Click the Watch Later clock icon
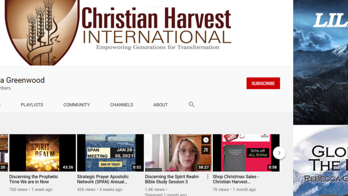 pyautogui.click(x=206, y=140)
